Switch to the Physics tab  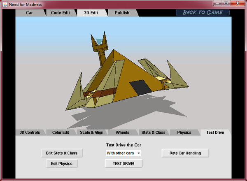click(x=184, y=132)
